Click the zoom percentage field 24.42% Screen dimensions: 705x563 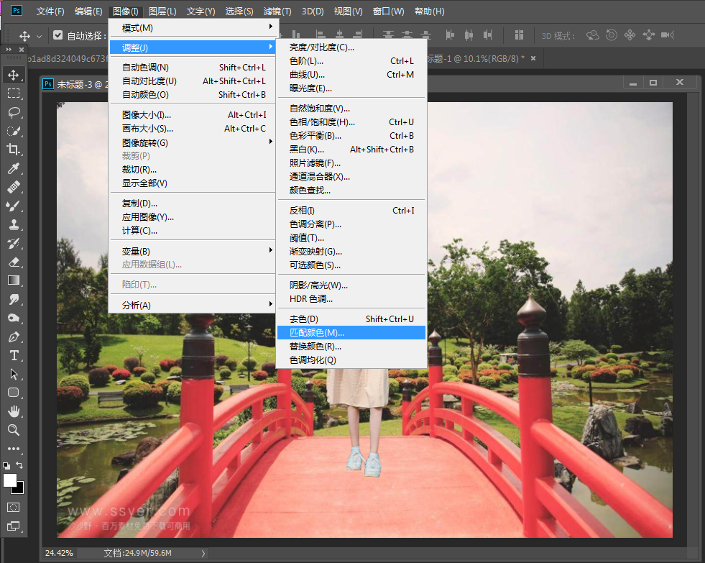coord(59,553)
